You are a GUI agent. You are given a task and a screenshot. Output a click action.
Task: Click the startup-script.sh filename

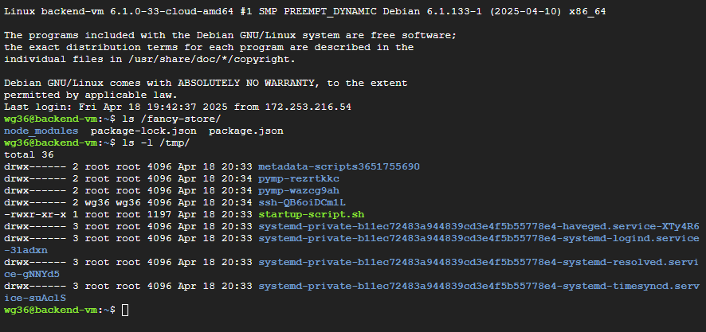[311, 214]
